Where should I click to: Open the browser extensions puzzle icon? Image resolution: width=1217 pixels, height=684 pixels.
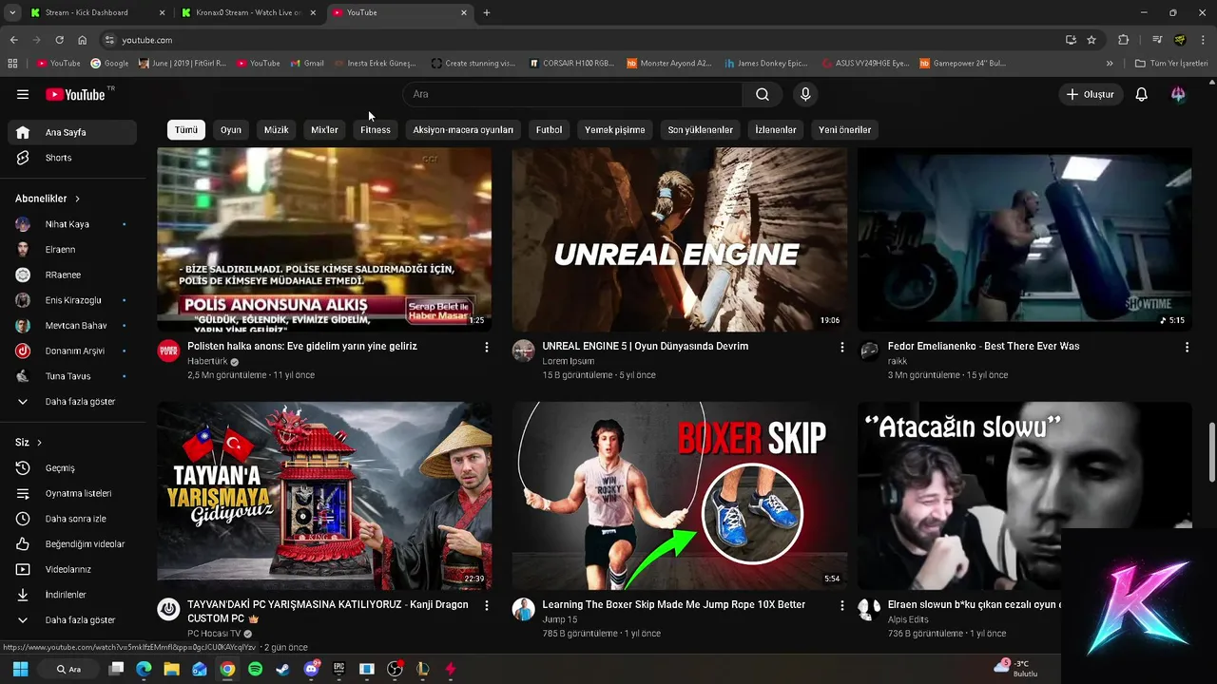click(1124, 40)
